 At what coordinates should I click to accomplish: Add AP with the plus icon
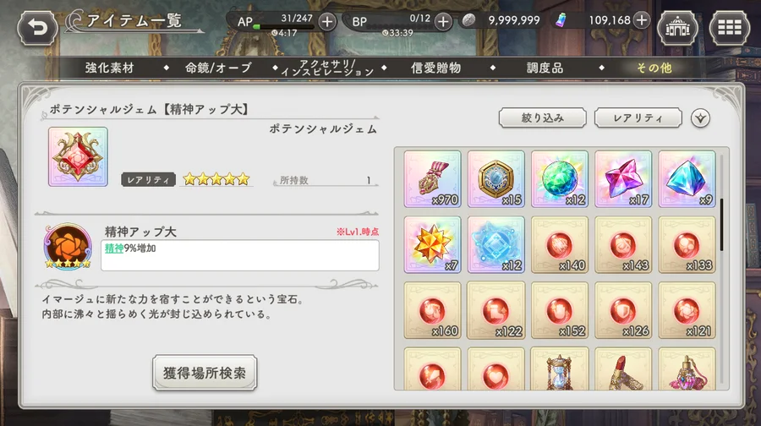click(327, 21)
